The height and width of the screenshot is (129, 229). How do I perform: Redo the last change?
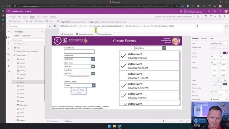[x=210, y=16]
